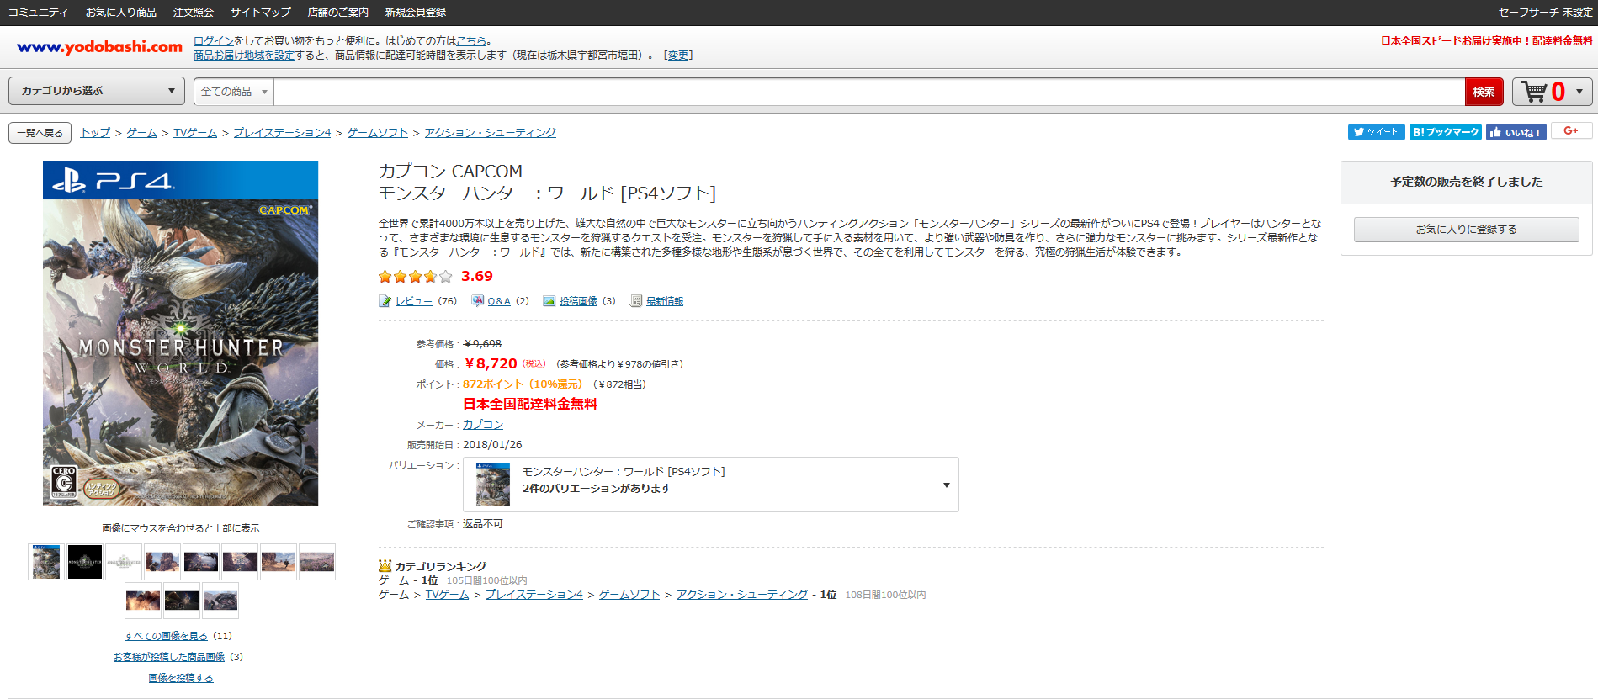1598x699 pixels.
Task: Click the five-star rating graphic
Action: (415, 277)
